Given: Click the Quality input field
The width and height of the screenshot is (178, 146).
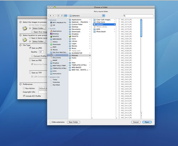Looking at the screenshot, I should [x=41, y=52].
